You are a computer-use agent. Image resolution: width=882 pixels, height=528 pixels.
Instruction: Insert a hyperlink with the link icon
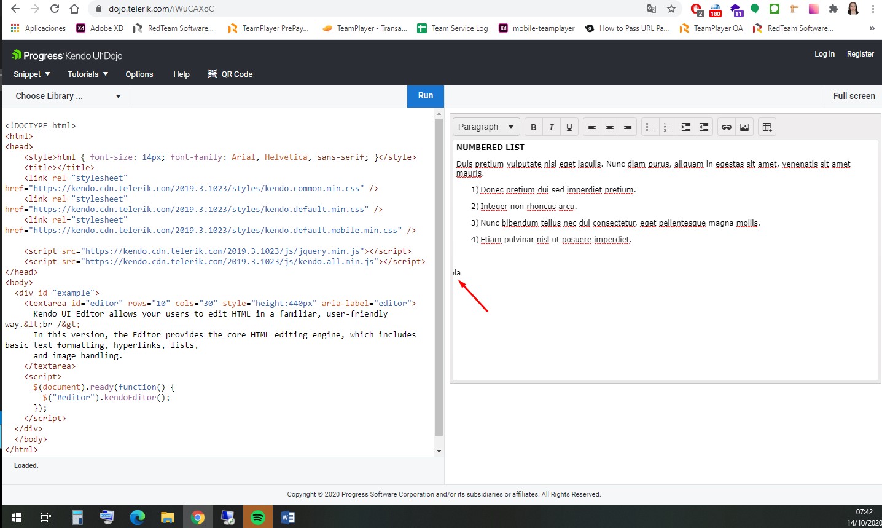727,127
